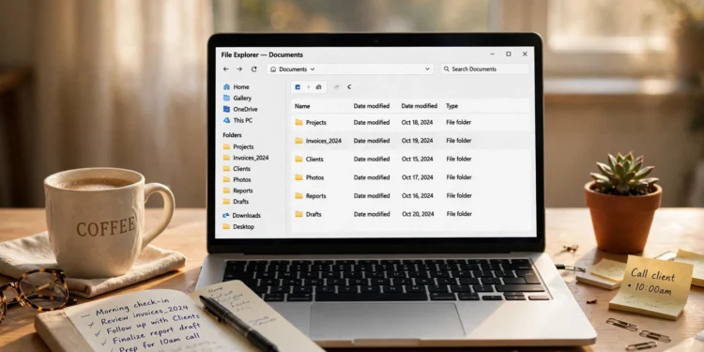Sort by the Name column header

point(302,106)
